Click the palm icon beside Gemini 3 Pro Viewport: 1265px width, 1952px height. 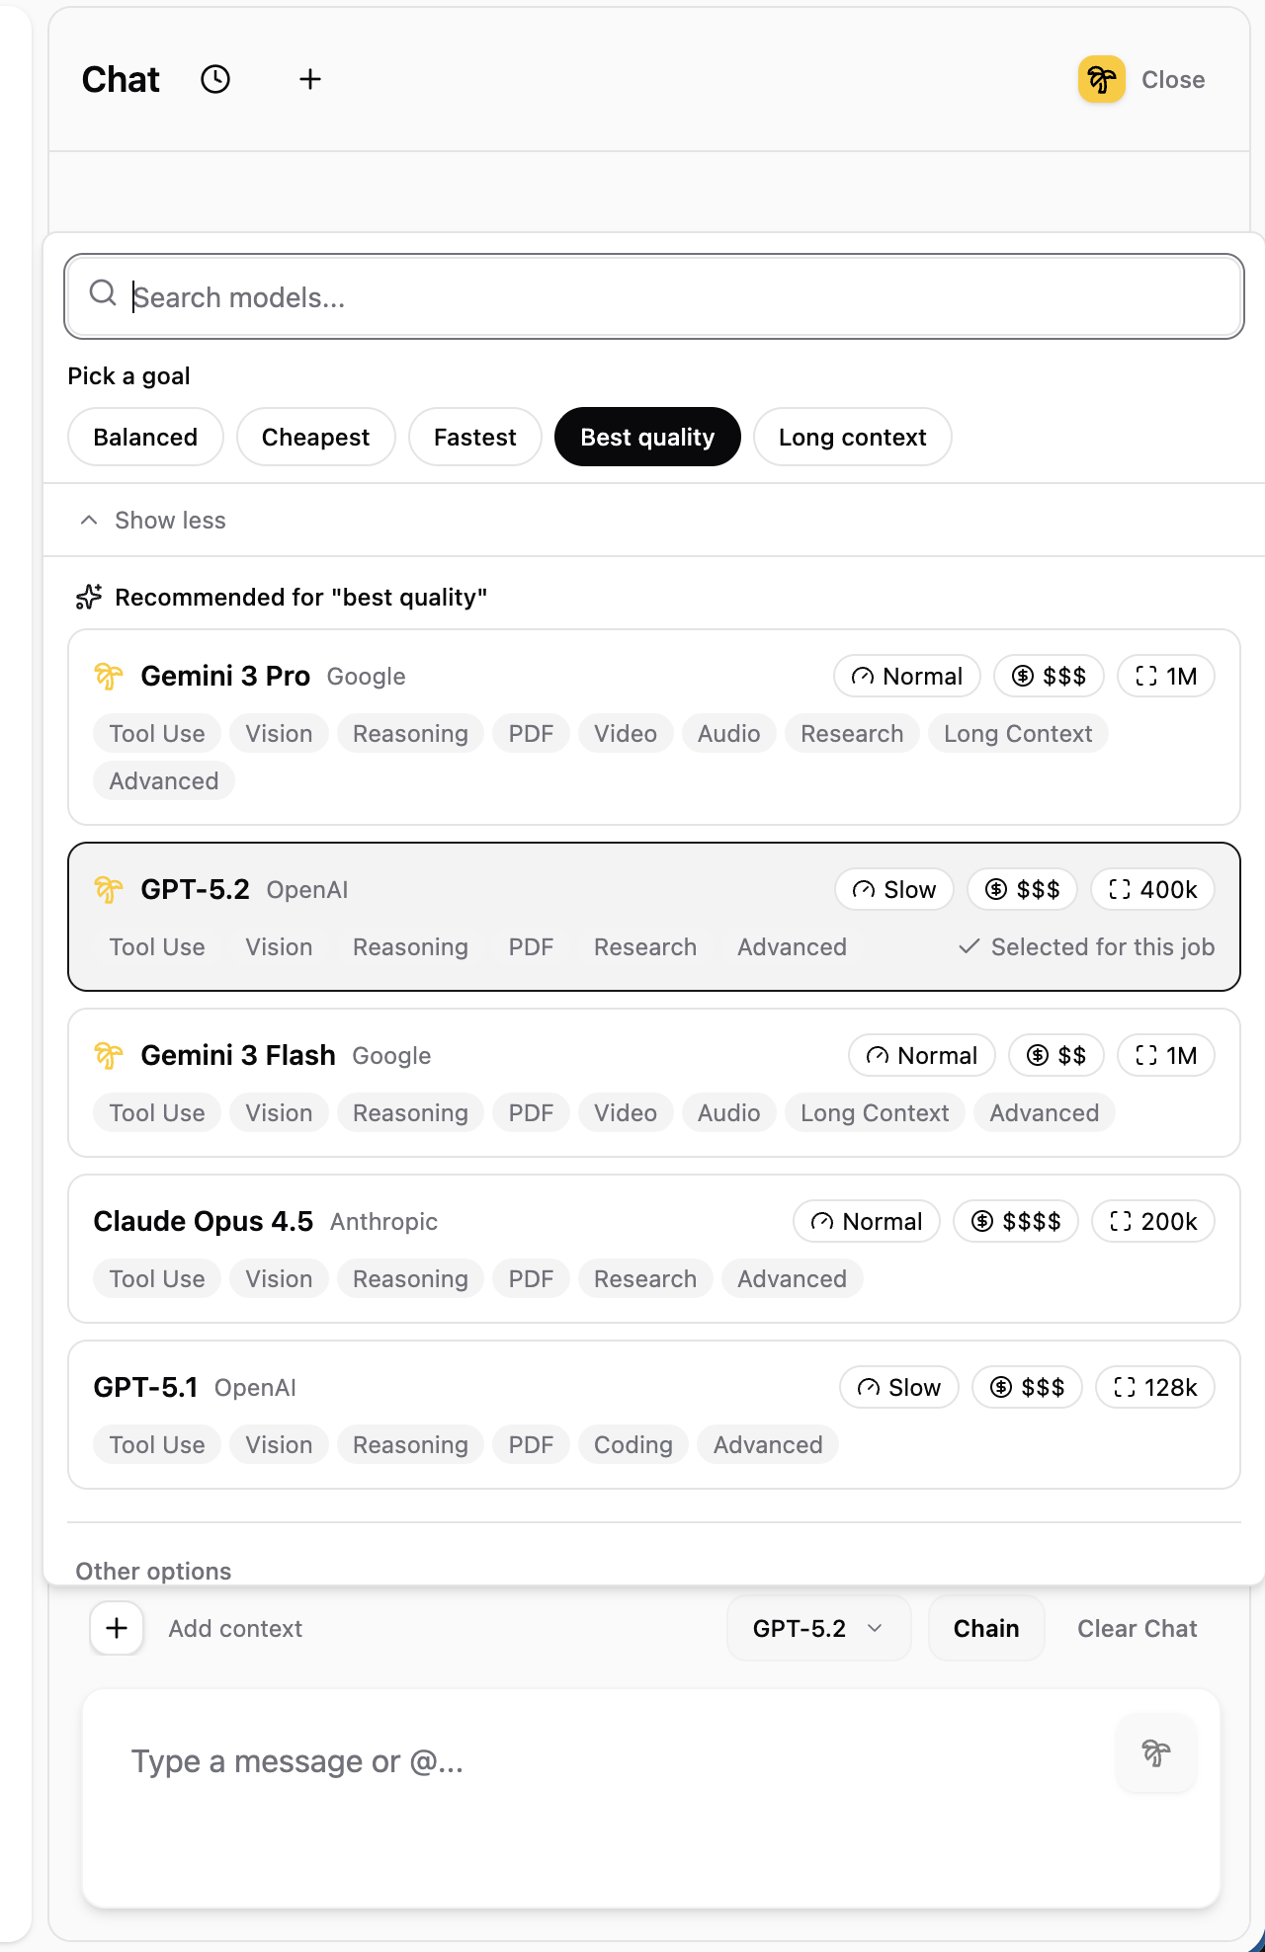[109, 676]
